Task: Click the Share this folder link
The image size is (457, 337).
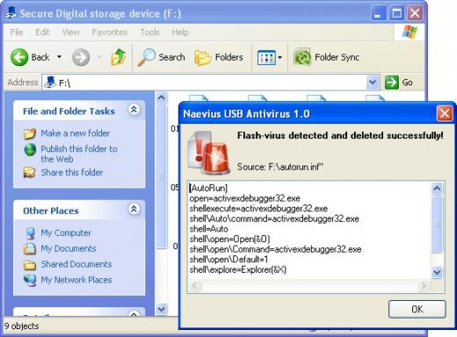Action: pyautogui.click(x=72, y=172)
